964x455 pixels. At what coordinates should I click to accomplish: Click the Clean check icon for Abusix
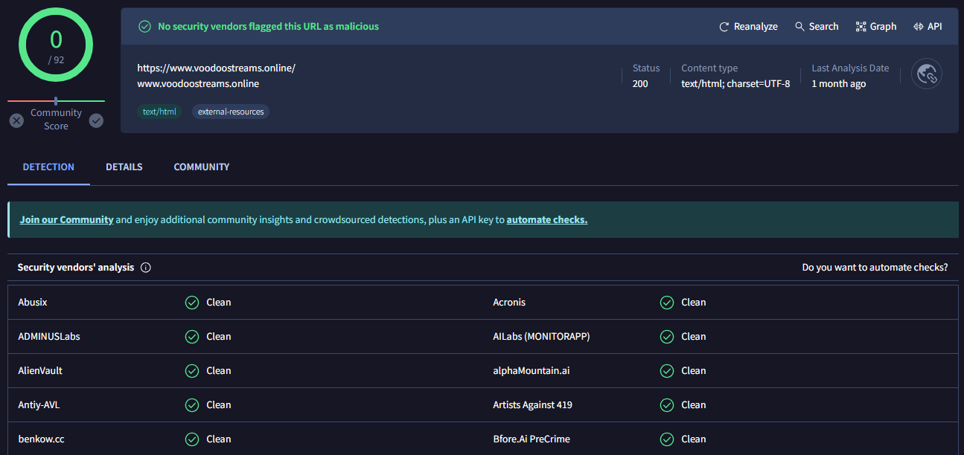[x=192, y=303]
